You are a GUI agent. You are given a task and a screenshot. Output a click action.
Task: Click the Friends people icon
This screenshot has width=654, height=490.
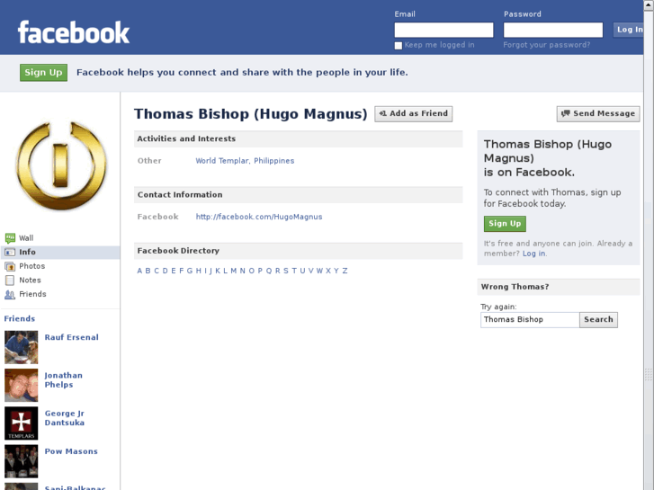(x=10, y=294)
